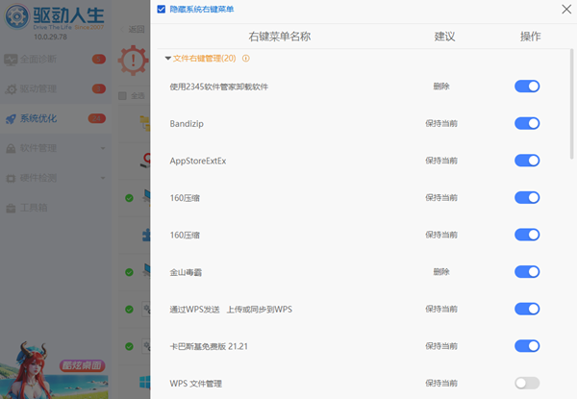Screen dimensions: 577x399
Task: Click 删除 suggestion for 金山毒霸
Action: click(441, 272)
